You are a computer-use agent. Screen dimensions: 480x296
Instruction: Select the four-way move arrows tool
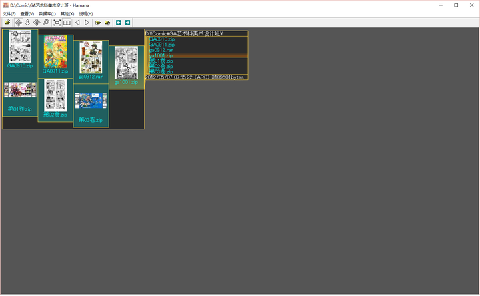point(19,23)
